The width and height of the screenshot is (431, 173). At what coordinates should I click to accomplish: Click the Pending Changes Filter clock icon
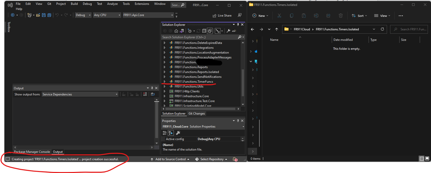click(190, 31)
